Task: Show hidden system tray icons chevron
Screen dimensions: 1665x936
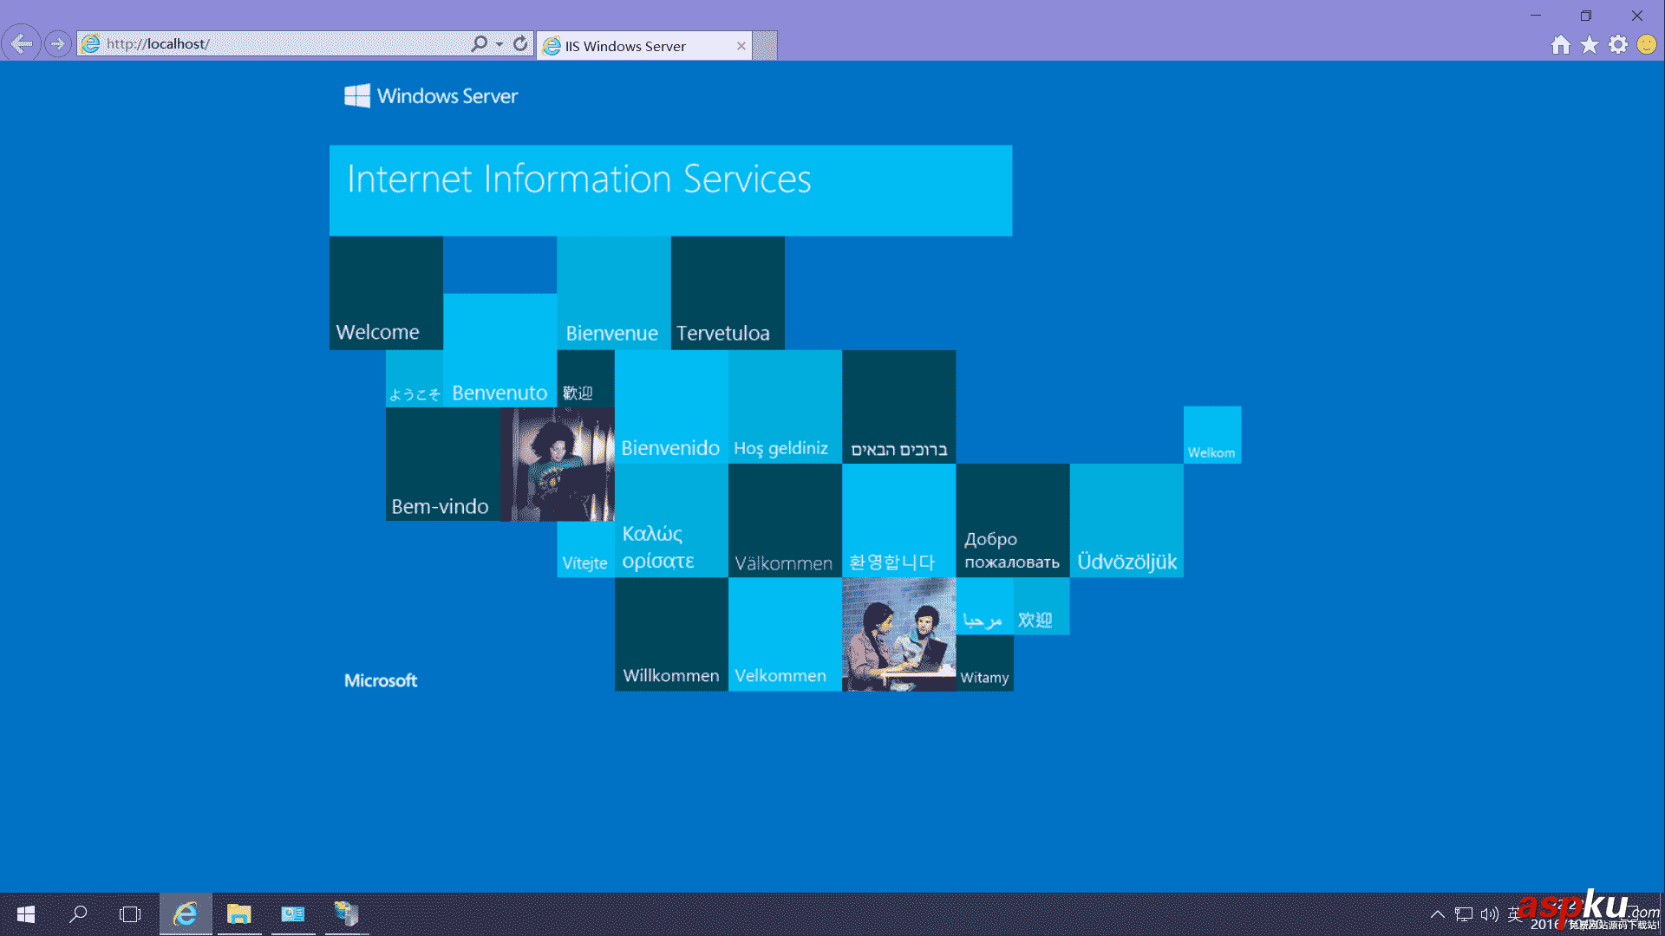Action: click(1437, 914)
